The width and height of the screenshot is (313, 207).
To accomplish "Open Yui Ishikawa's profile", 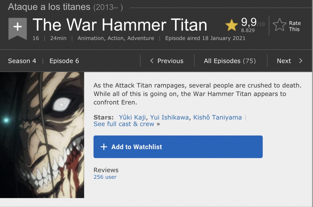I will pos(169,117).
